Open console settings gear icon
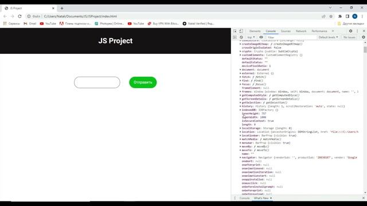 coord(364,37)
